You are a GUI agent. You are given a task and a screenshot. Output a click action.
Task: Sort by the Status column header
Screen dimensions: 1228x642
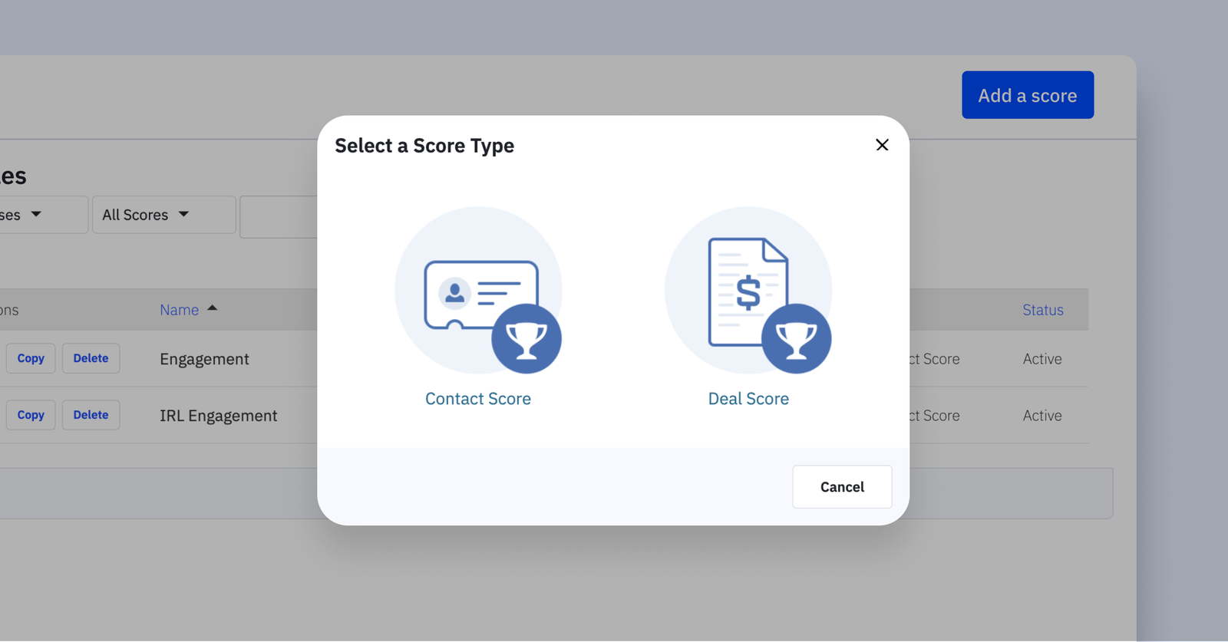[1042, 310]
